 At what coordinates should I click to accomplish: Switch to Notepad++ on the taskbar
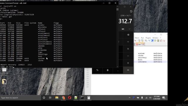coord(76,98)
